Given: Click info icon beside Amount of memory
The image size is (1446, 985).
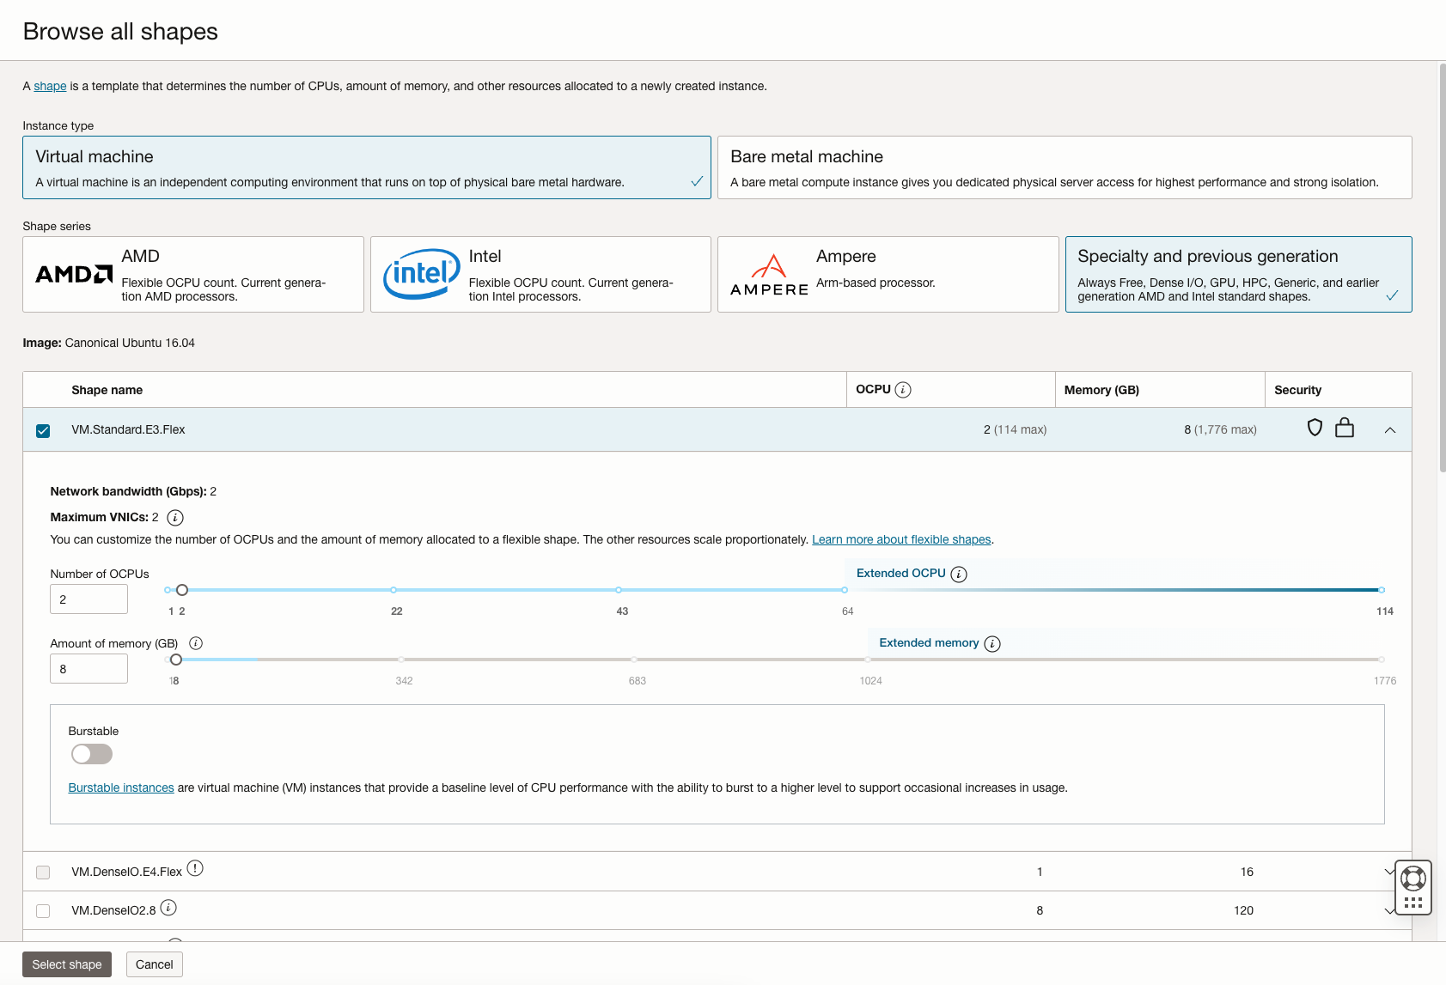Looking at the screenshot, I should click(x=196, y=643).
